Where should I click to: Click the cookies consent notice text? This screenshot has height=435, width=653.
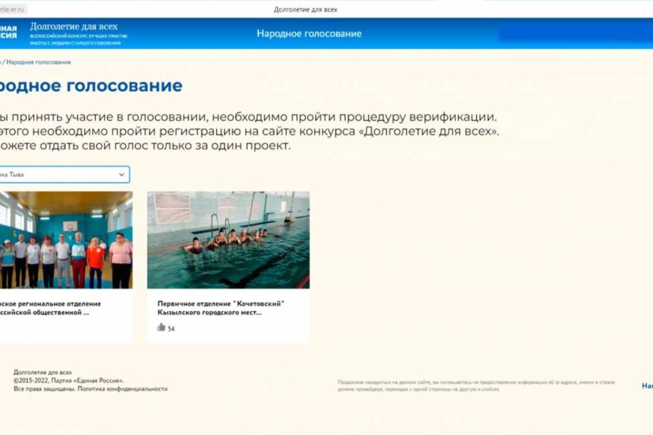(x=477, y=386)
